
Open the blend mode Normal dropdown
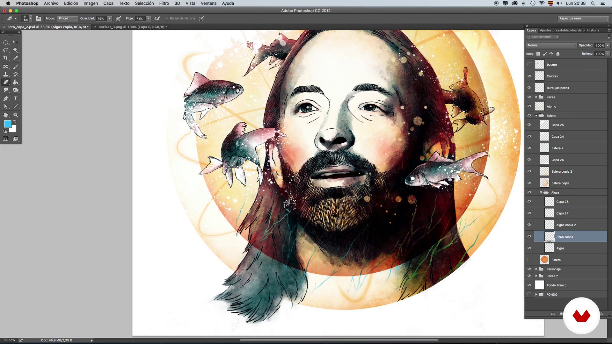point(551,45)
